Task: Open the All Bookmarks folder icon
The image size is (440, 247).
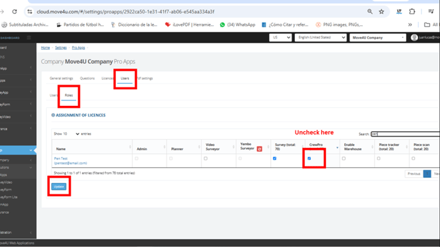Action: (427, 25)
